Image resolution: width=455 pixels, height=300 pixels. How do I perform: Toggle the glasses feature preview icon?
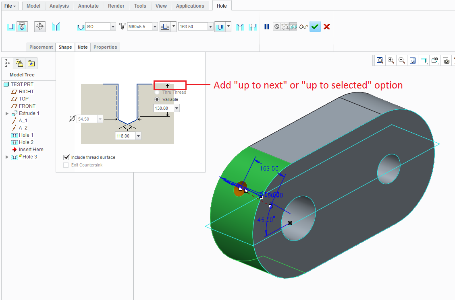(x=303, y=27)
